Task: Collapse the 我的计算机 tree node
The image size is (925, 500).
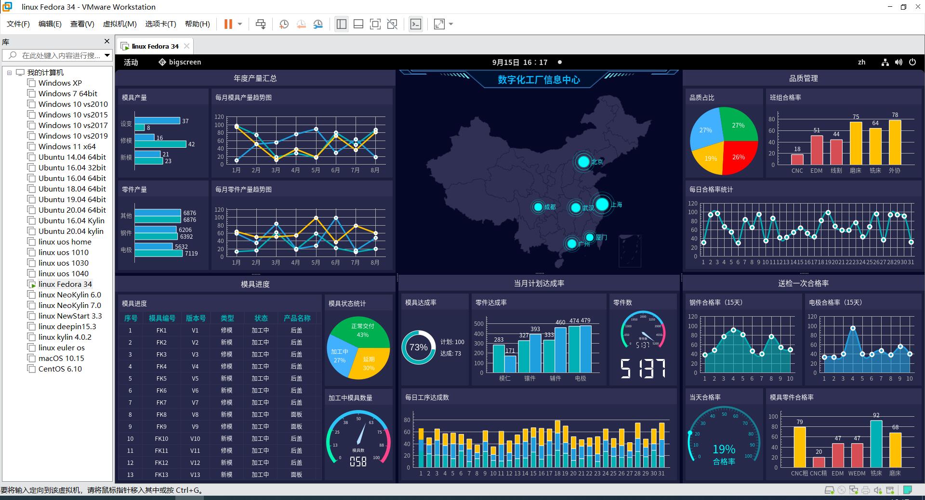Action: 9,73
